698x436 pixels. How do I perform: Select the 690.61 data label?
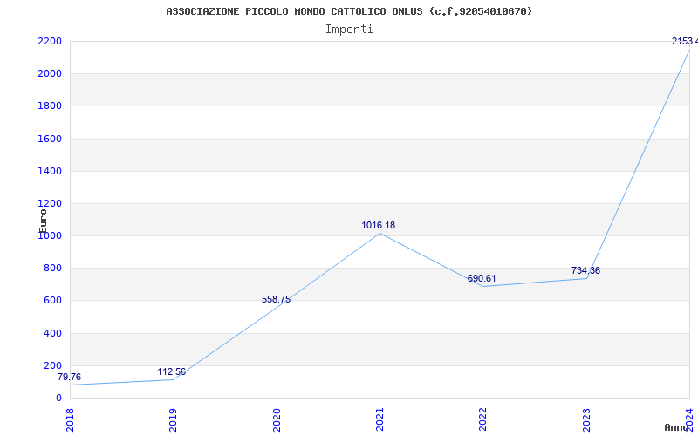[482, 278]
